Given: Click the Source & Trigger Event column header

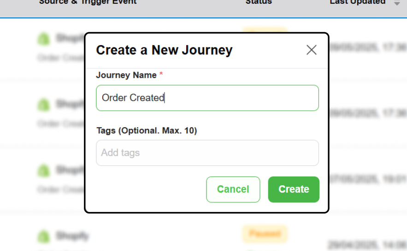Looking at the screenshot, I should pos(88,2).
